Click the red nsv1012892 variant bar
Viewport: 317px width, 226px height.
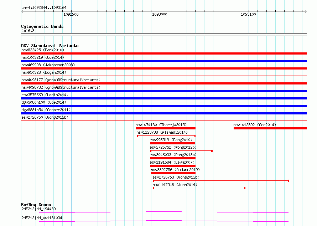tap(270, 128)
